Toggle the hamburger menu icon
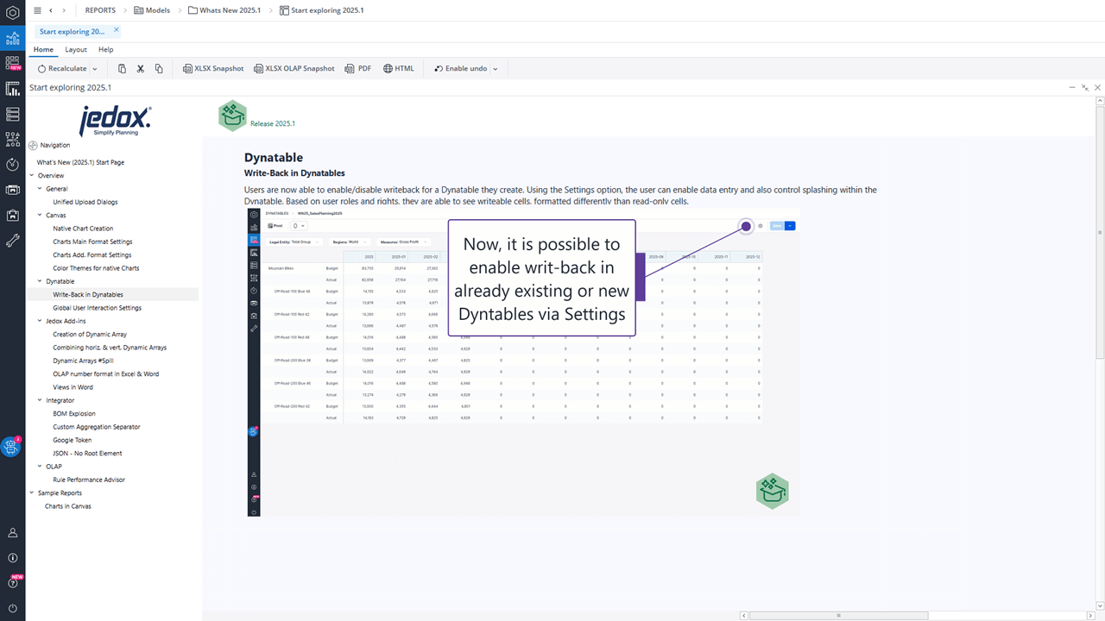1105x621 pixels. point(37,10)
